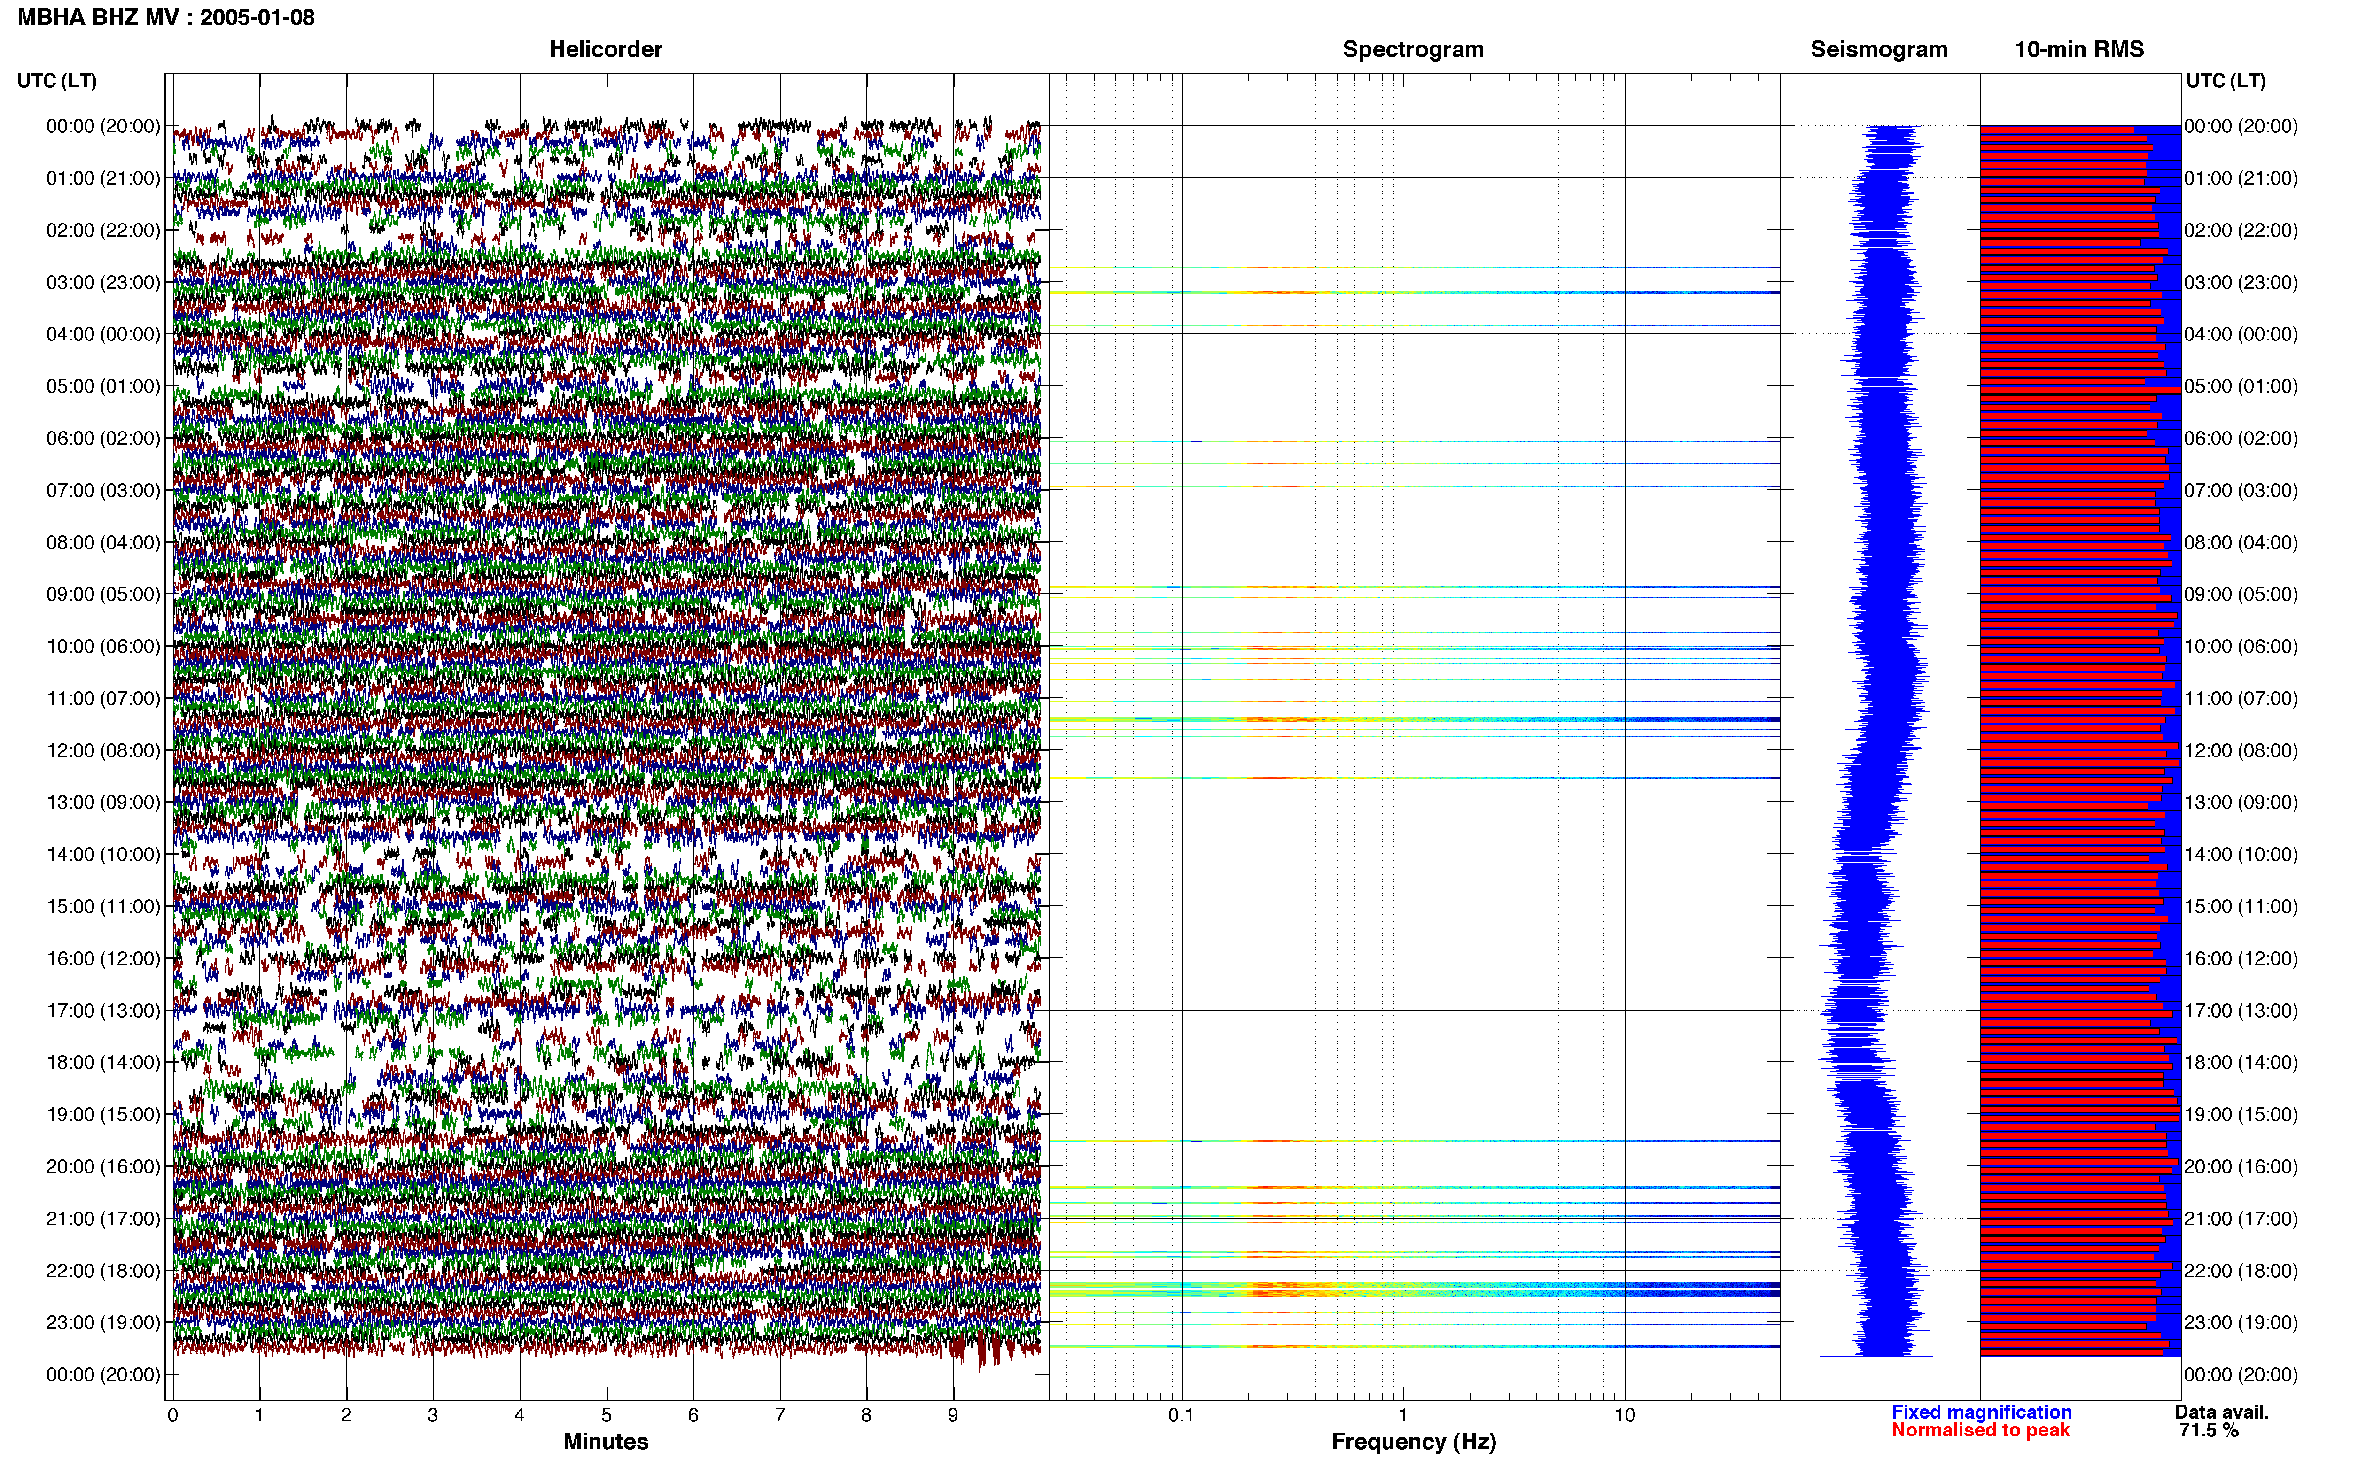Click the intense spectrogram band just after 22:00
The width and height of the screenshot is (2358, 1474).
pos(1414,1289)
